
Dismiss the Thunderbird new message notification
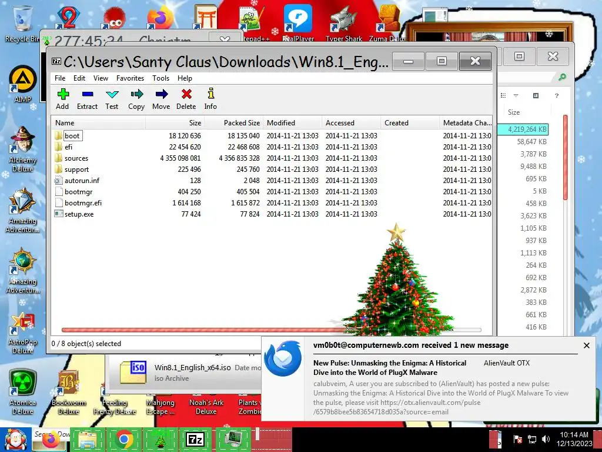(x=586, y=345)
